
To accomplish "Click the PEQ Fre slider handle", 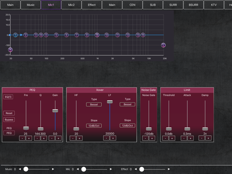I will (x=26, y=128).
